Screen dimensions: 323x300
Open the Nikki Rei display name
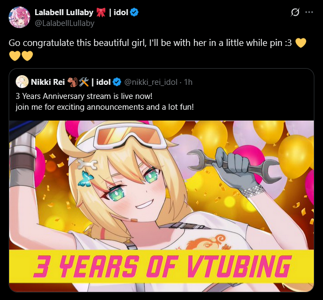[48, 82]
